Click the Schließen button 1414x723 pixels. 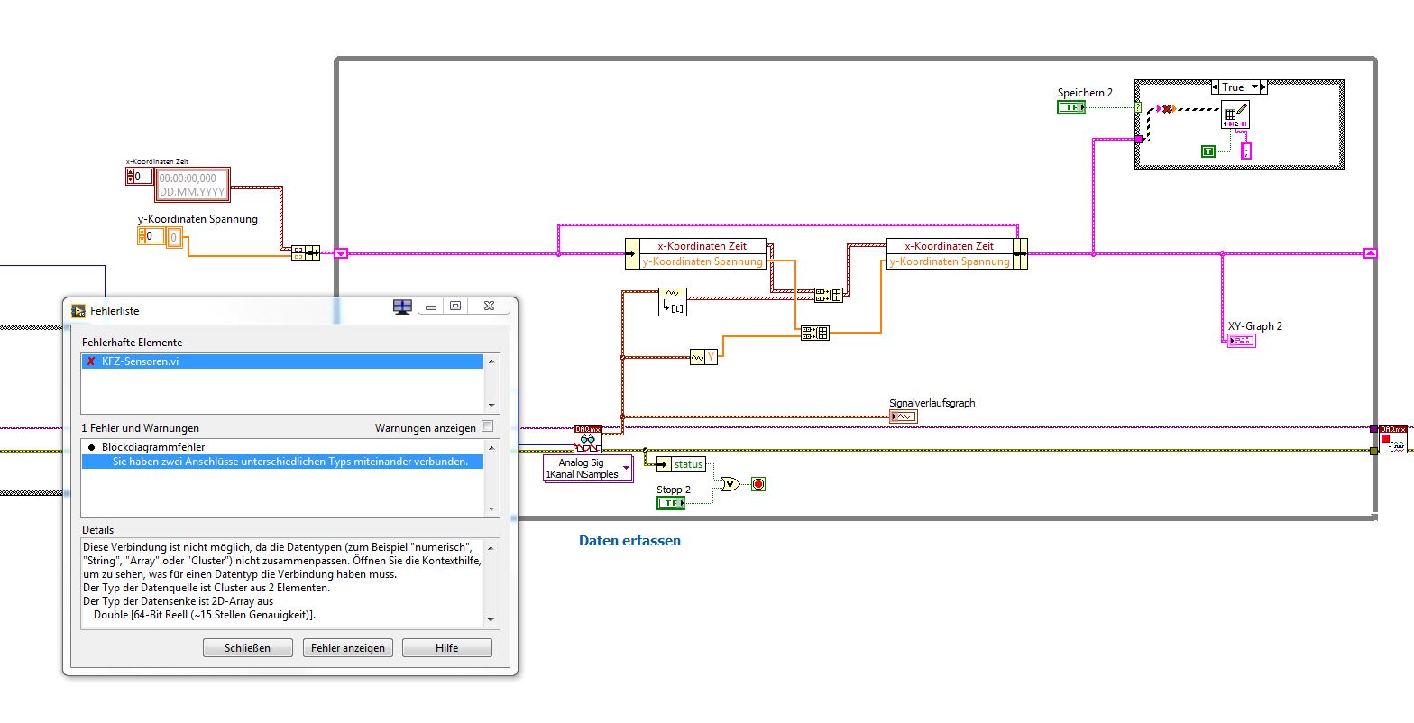coord(247,647)
